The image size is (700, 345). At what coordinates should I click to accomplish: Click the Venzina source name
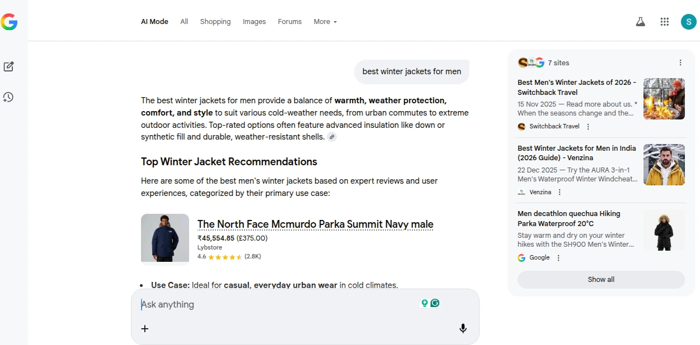(x=541, y=192)
